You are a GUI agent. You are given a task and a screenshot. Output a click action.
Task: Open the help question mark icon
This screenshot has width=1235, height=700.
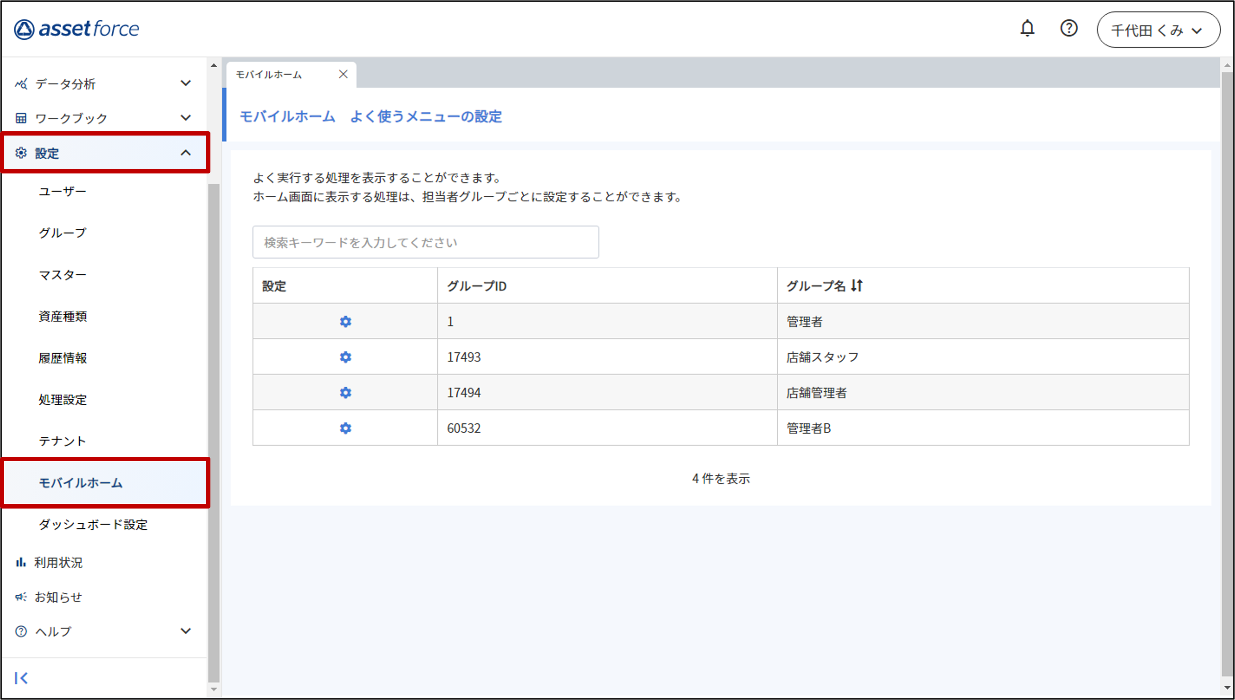1068,29
